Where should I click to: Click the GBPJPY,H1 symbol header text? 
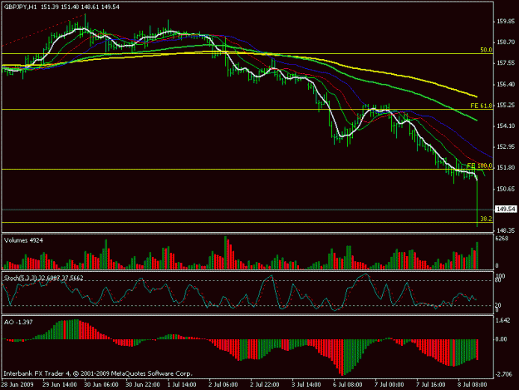click(x=21, y=7)
